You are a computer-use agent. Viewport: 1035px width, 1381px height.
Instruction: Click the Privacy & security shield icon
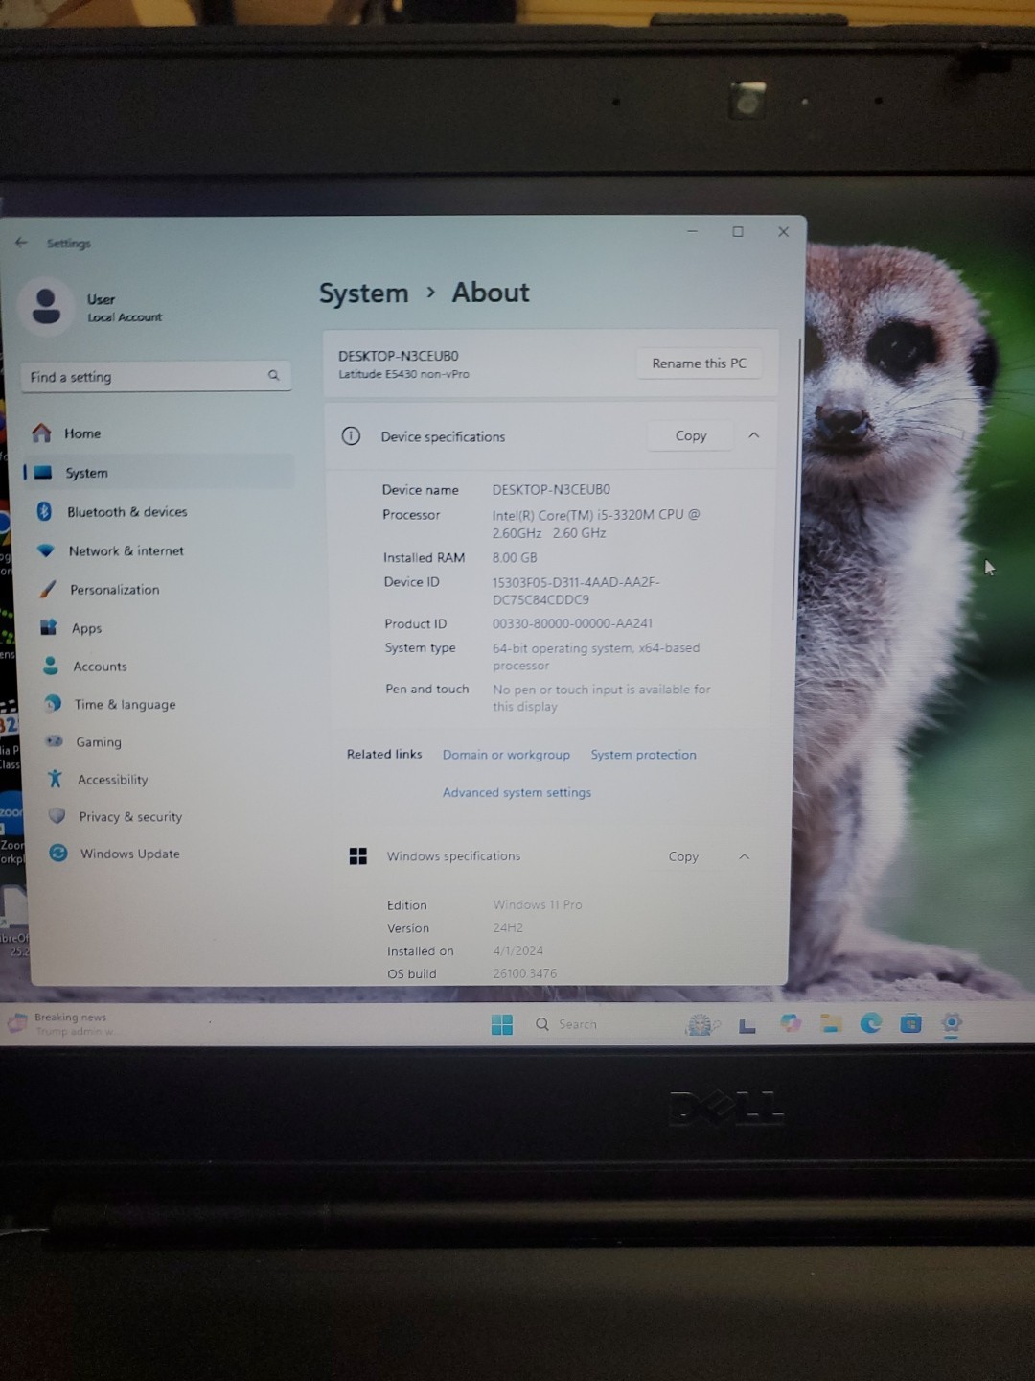[57, 815]
